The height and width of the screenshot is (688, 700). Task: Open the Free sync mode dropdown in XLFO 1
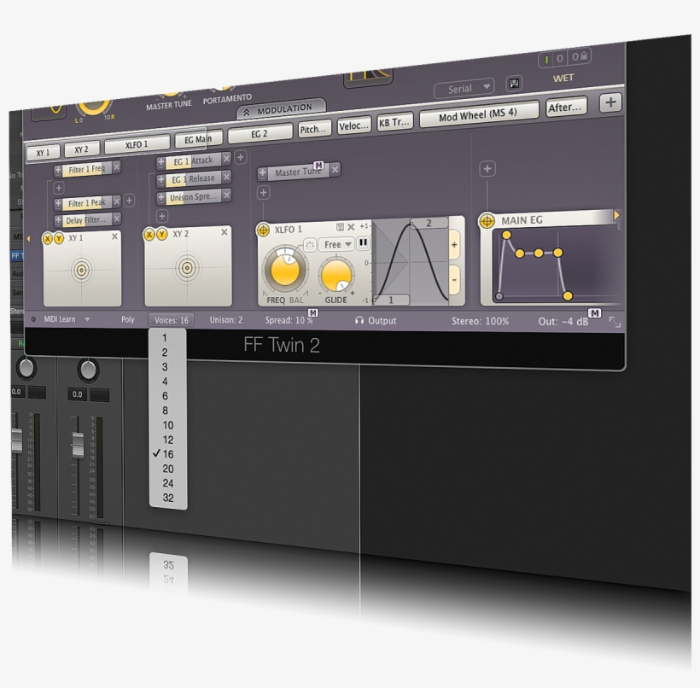tap(337, 244)
